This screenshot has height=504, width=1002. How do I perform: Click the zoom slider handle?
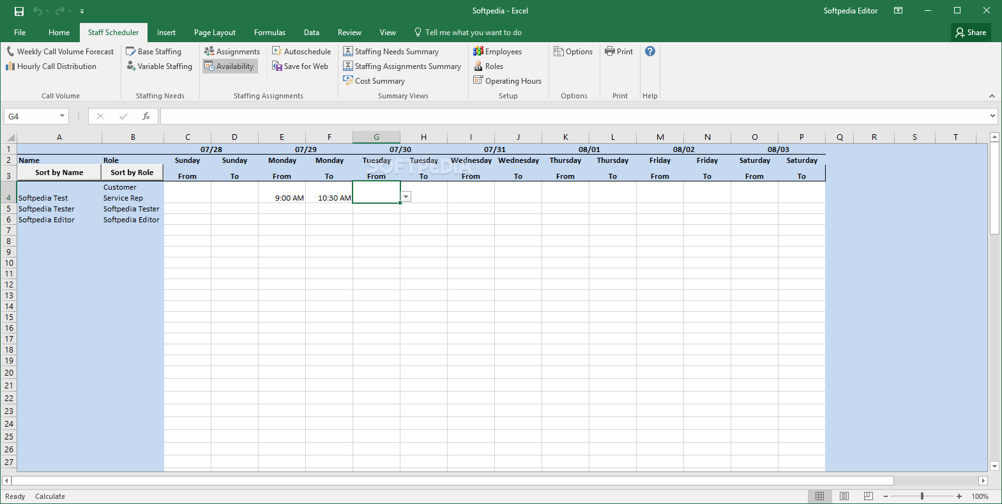click(922, 496)
